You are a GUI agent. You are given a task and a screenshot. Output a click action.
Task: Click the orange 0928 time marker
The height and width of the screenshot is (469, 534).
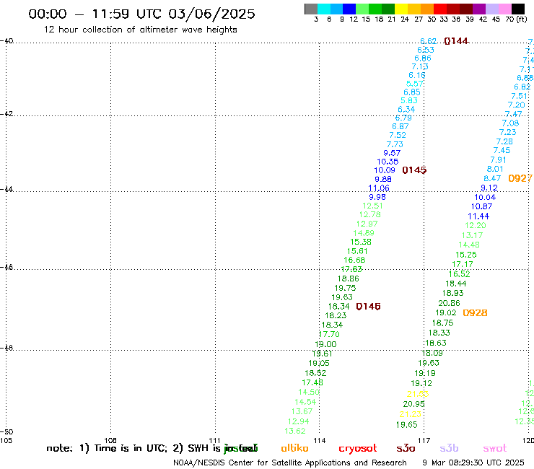coord(475,312)
